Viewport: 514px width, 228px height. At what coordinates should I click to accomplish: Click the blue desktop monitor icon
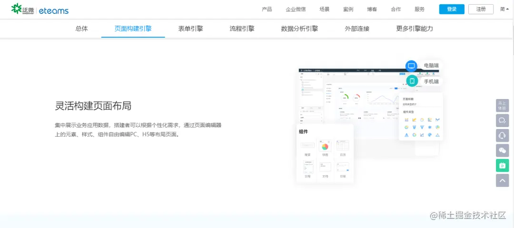tap(411, 66)
